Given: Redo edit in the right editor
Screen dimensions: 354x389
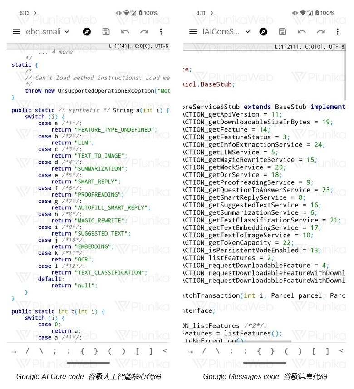Looking at the screenshot, I should tap(320, 32).
